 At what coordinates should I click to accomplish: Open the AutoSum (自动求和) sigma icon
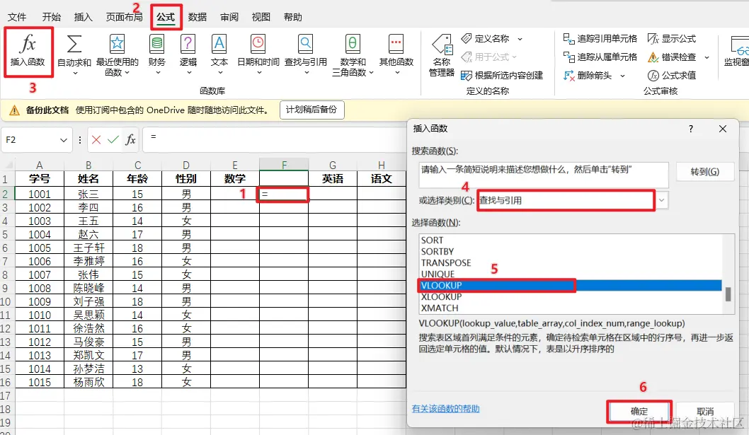[74, 44]
